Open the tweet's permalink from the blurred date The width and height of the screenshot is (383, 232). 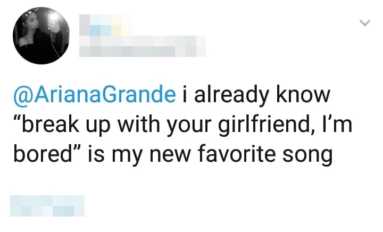tap(48, 206)
